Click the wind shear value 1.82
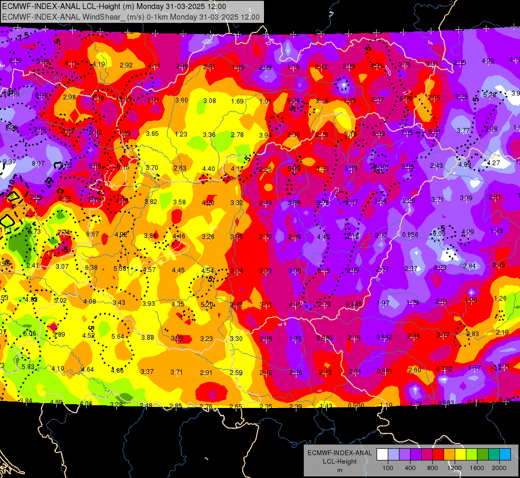The height and width of the screenshot is (478, 520). click(x=295, y=339)
